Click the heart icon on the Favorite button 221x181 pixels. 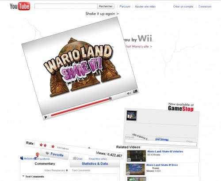pos(47,153)
